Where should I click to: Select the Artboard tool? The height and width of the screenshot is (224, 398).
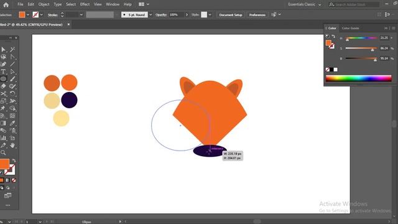12,138
